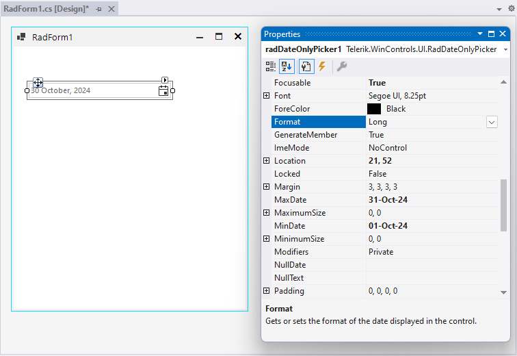Expand the Padding property
Image resolution: width=517 pixels, height=356 pixels.
coord(267,291)
